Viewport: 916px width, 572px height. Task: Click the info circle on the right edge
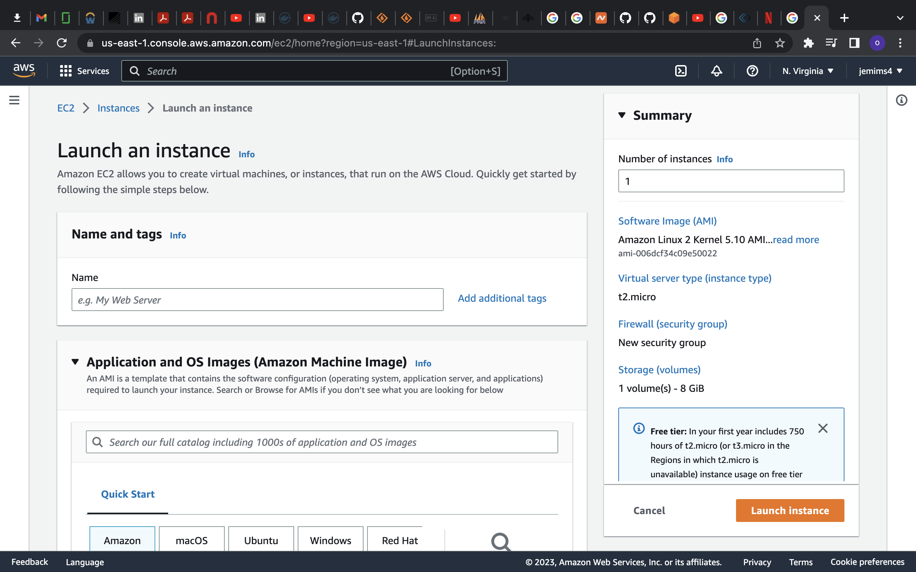click(901, 100)
